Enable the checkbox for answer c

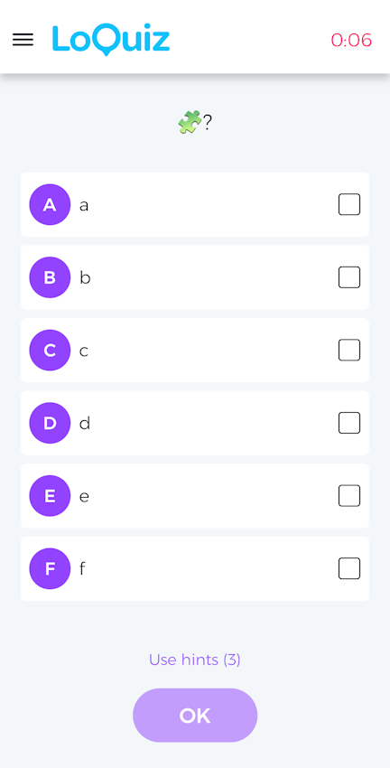pyautogui.click(x=349, y=351)
